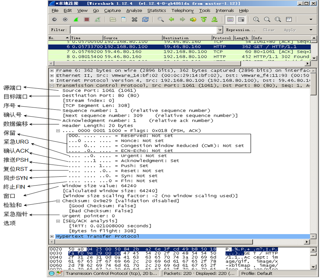Expand the Frame 6 tree node

click(x=52, y=71)
